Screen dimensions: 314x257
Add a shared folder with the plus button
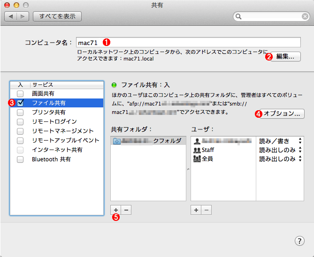[116, 210]
